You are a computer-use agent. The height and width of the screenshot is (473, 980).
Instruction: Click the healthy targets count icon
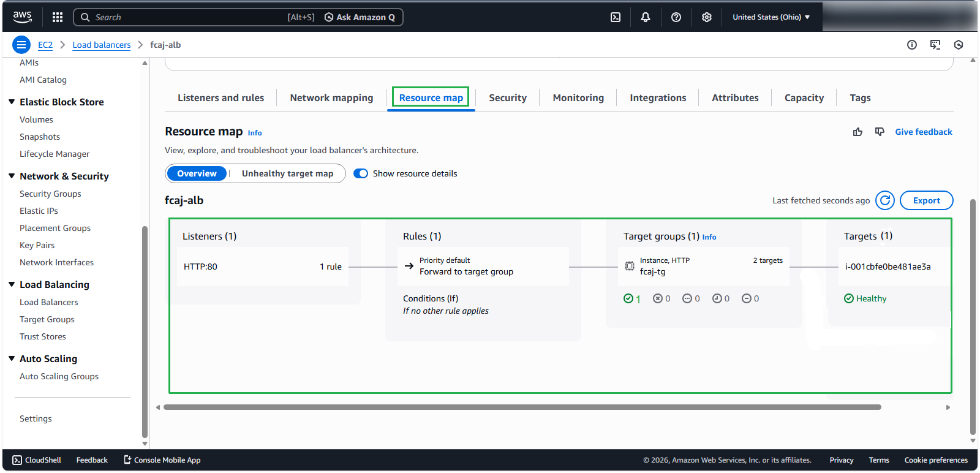[628, 298]
